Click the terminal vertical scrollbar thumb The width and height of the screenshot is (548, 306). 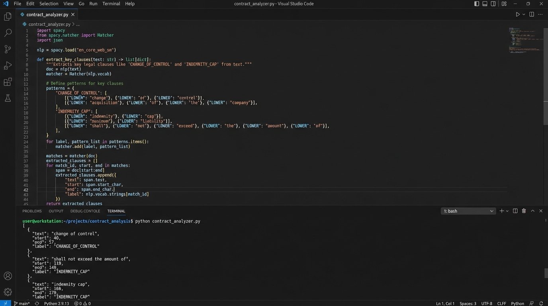(x=546, y=273)
